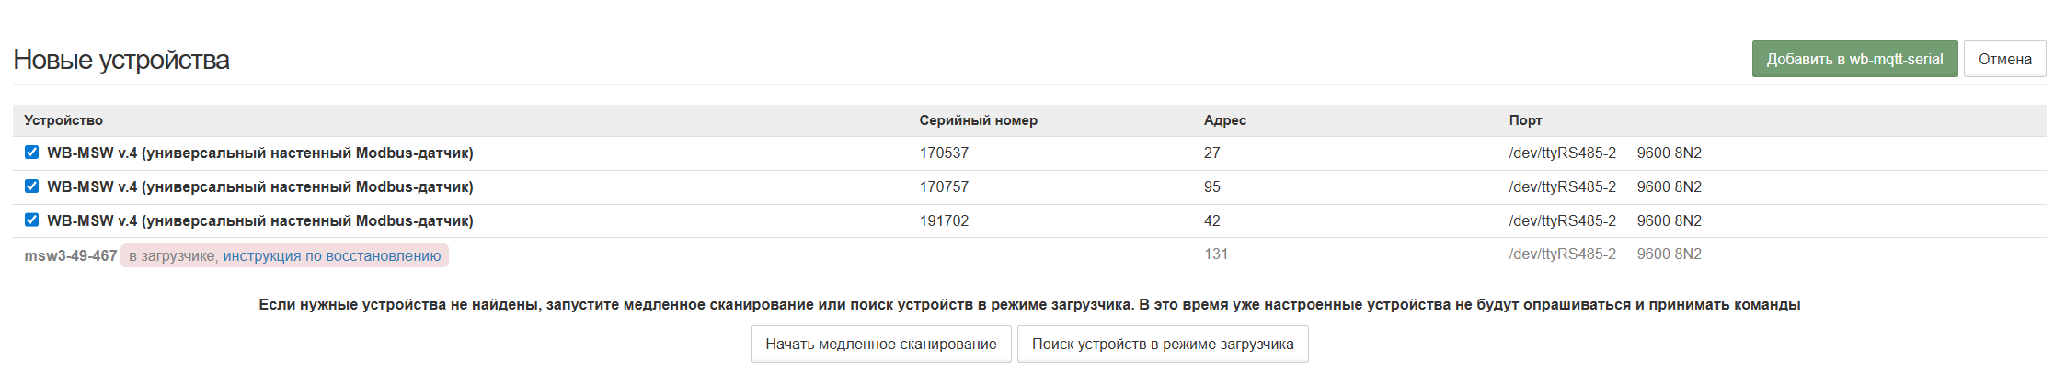Image resolution: width=2054 pixels, height=373 pixels.
Task: Click the "Порт" column header
Action: (1525, 120)
